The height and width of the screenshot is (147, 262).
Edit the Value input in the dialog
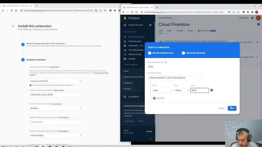199,90
